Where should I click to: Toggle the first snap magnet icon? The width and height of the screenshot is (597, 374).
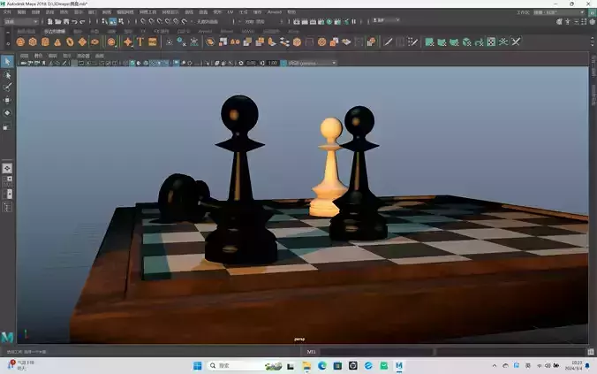point(143,22)
